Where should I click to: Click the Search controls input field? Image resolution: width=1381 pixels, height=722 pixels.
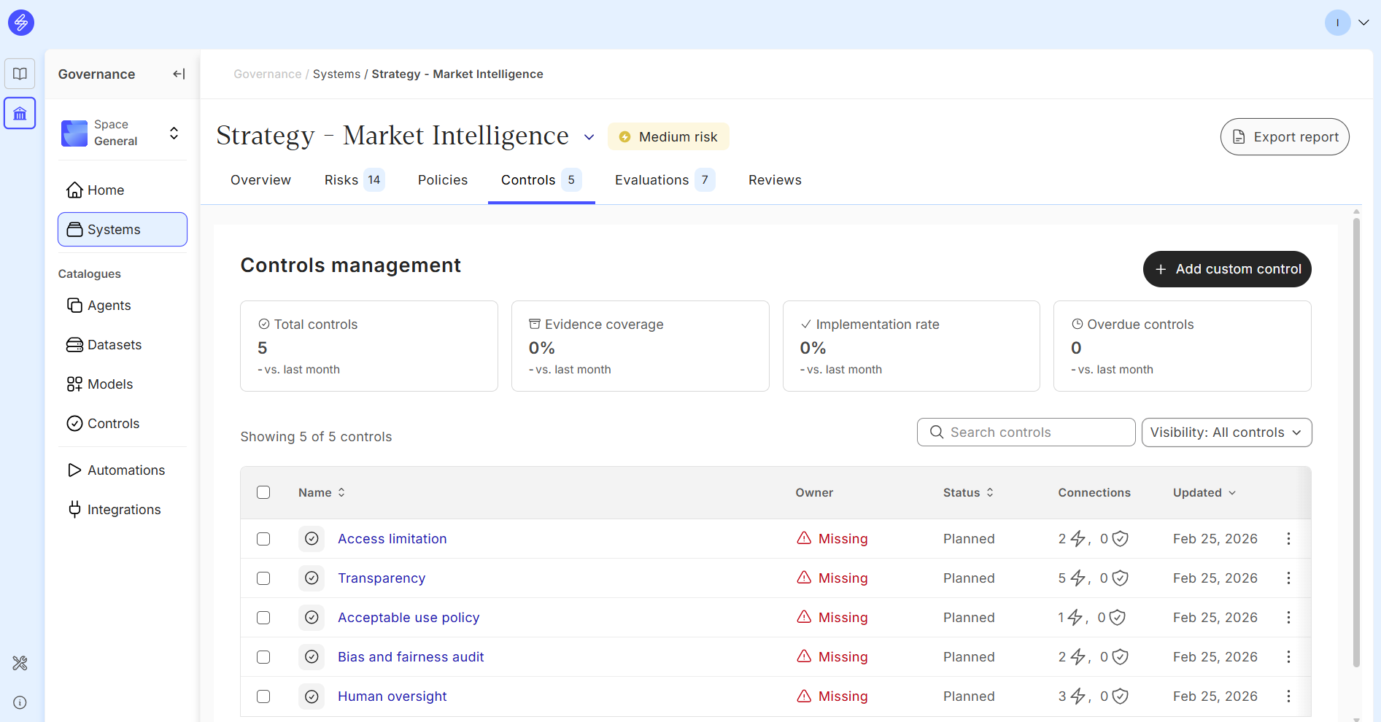click(1026, 432)
